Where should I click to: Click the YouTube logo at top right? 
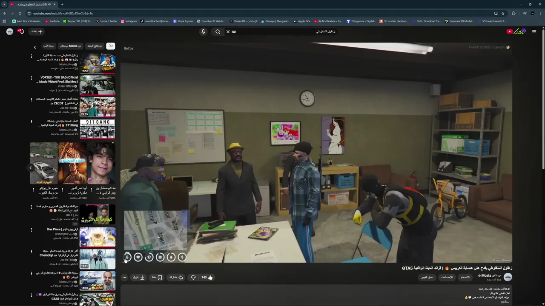[516, 31]
